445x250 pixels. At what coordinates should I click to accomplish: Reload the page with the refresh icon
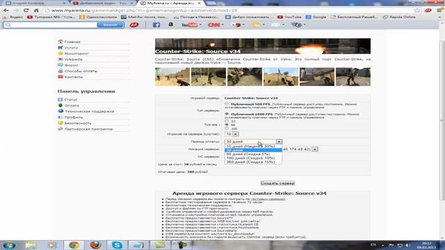pos(26,10)
